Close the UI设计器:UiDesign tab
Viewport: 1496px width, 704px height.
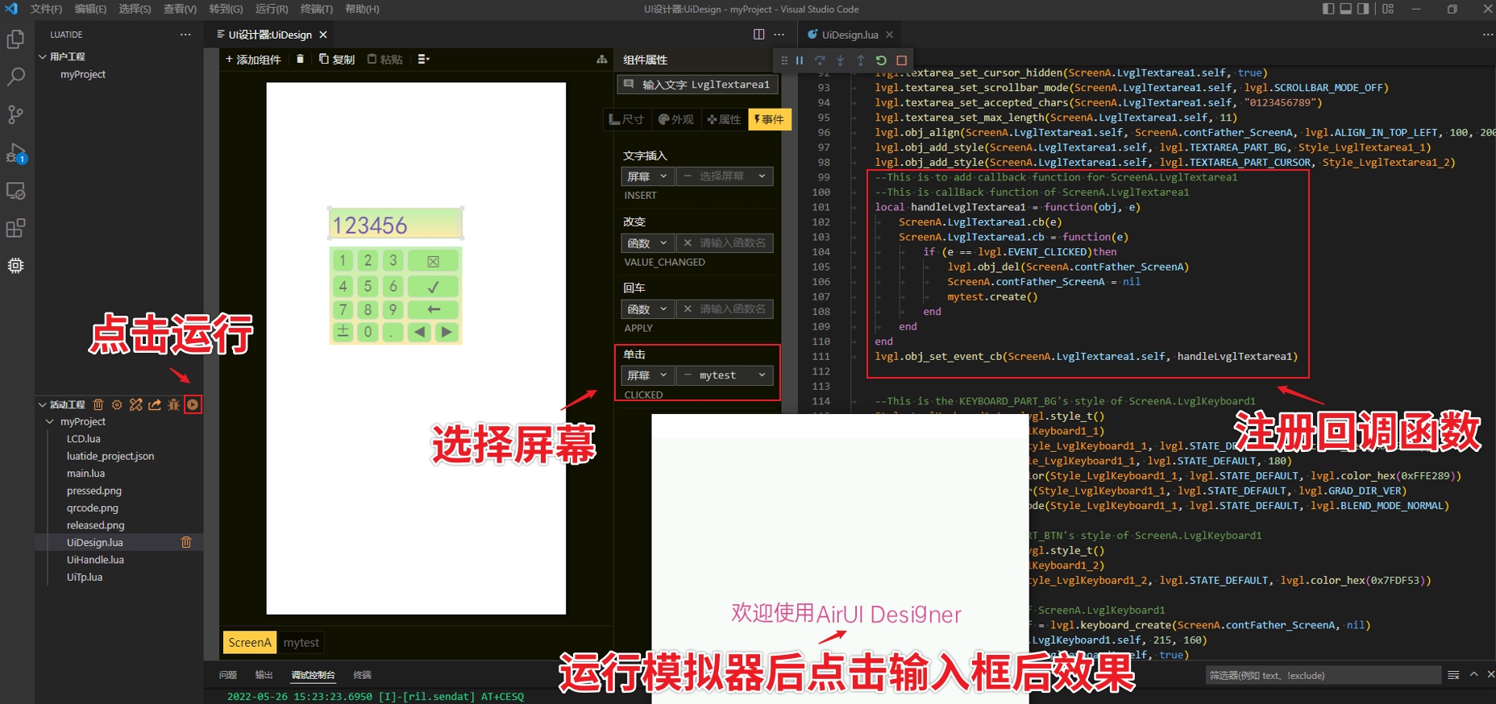pyautogui.click(x=323, y=35)
